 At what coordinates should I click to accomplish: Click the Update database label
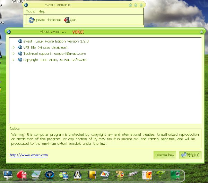(x=47, y=20)
